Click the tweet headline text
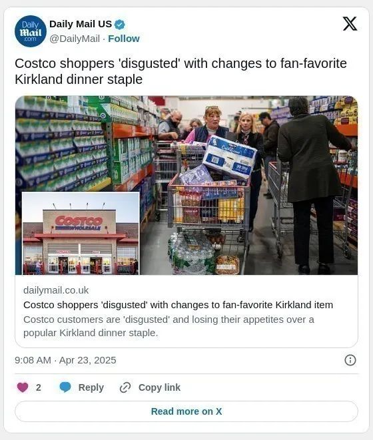 point(181,71)
